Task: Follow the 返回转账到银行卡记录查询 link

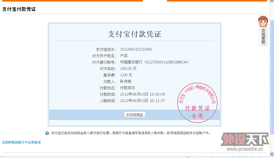Action: click(21, 142)
